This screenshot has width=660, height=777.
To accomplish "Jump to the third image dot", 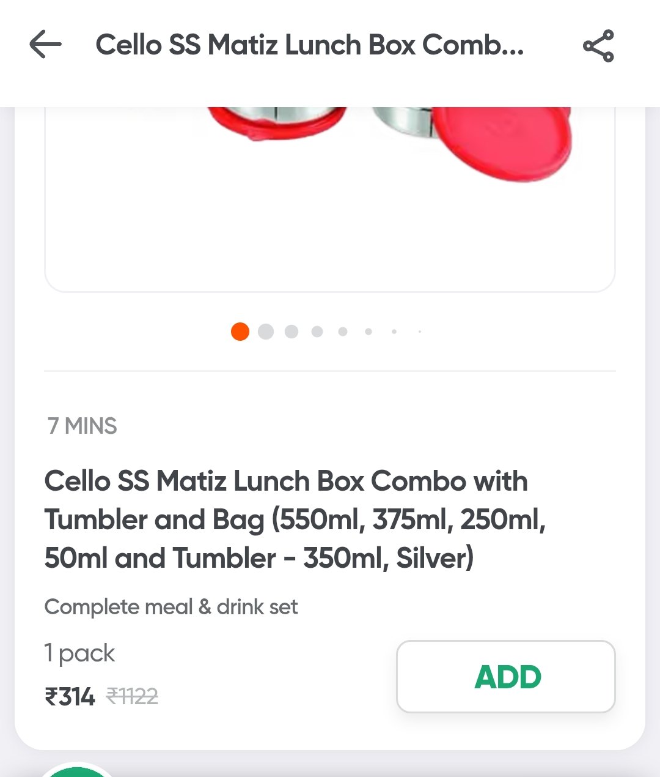I will pos(291,332).
